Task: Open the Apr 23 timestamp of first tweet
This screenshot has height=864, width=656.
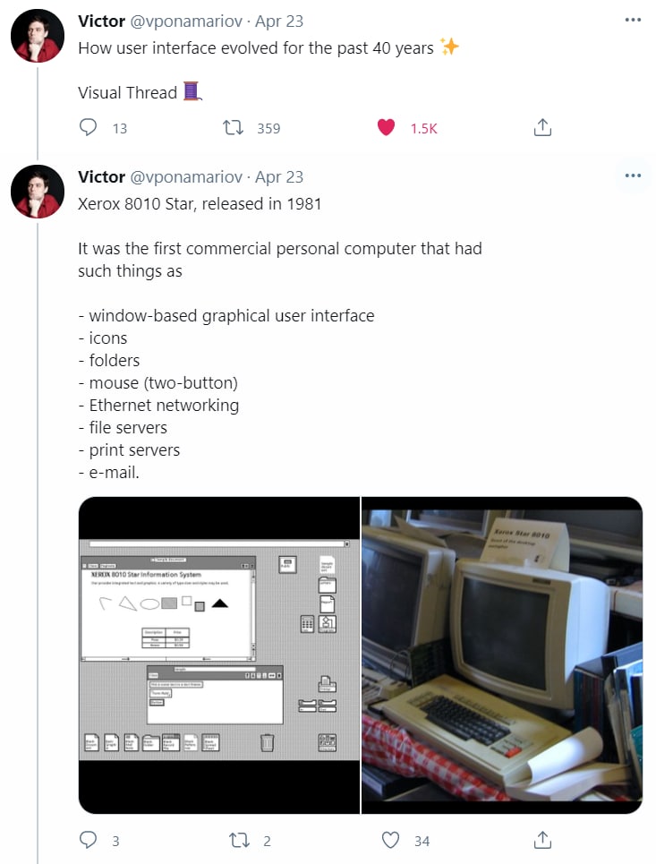Action: point(278,21)
